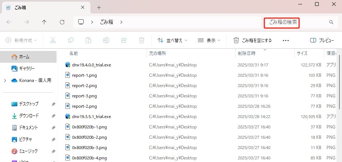Image resolution: width=342 pixels, height=162 pixels.
Task: Click the cut scissors icon
Action: click(53, 40)
